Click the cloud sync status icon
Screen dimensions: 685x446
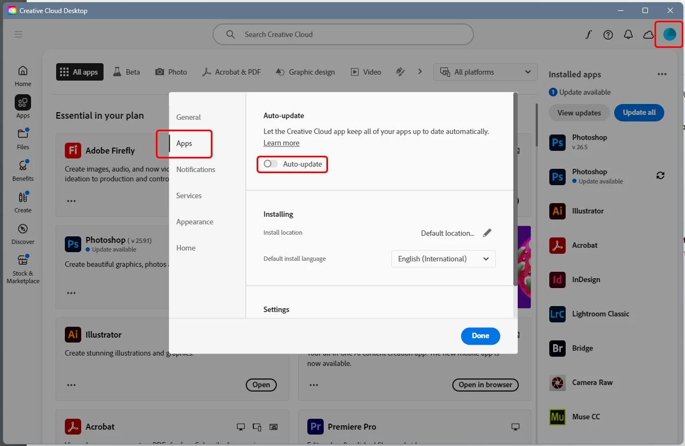[x=648, y=34]
